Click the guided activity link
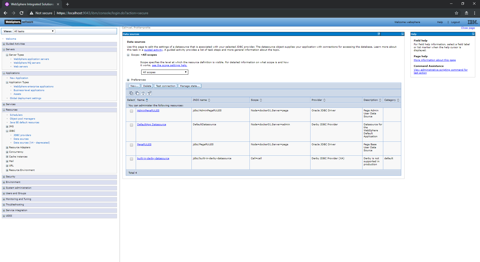This screenshot has width=480, height=262. coord(153,50)
